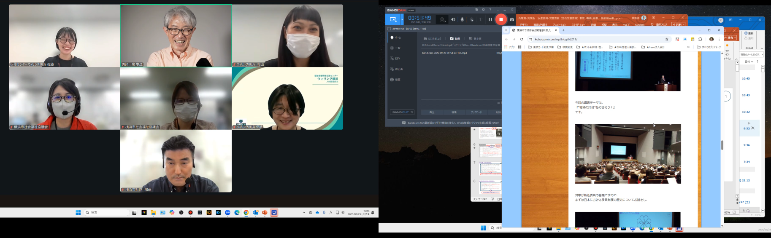The height and width of the screenshot is (238, 771).
Task: Stop the Bandicam recording
Action: coord(501,19)
